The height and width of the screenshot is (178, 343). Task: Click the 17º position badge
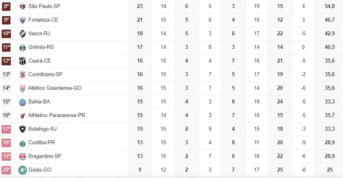[x=6, y=129]
